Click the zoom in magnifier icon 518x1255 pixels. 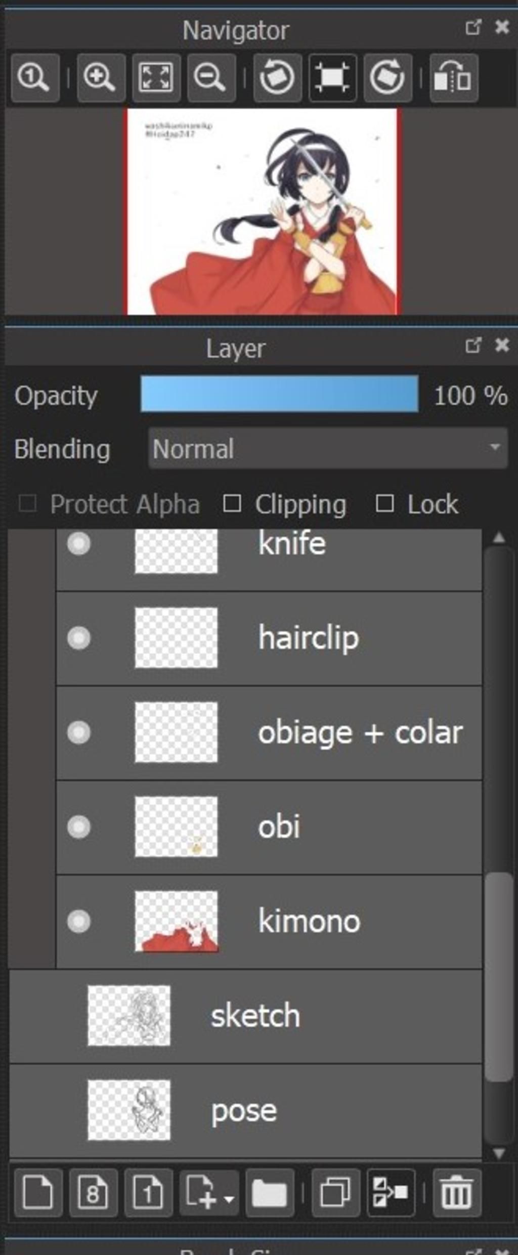[x=101, y=78]
